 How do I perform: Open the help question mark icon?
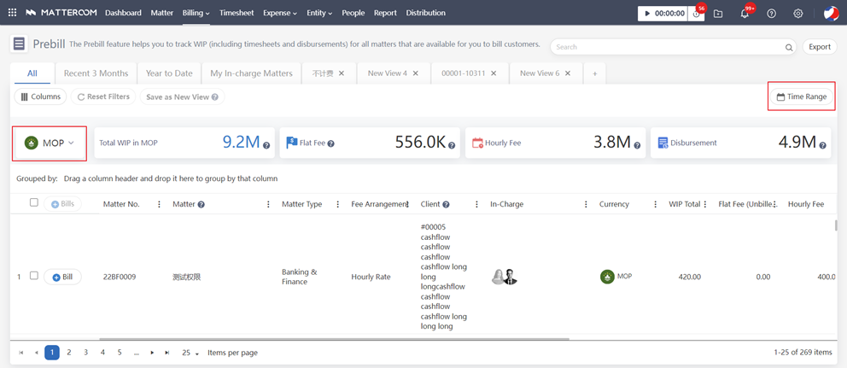[771, 14]
